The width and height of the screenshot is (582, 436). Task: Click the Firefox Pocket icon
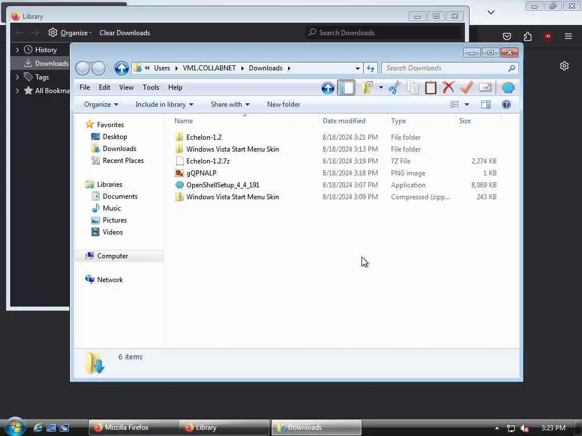click(506, 36)
